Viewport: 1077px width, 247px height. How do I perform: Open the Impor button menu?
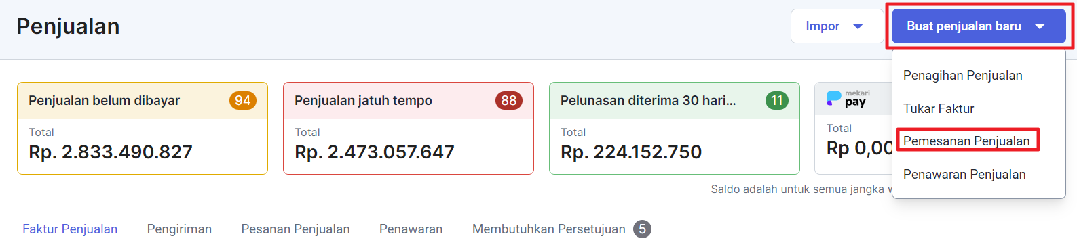coord(837,26)
